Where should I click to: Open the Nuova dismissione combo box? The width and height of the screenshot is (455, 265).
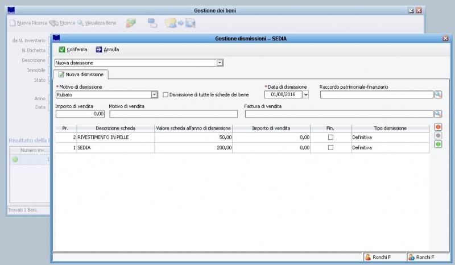coord(220,63)
